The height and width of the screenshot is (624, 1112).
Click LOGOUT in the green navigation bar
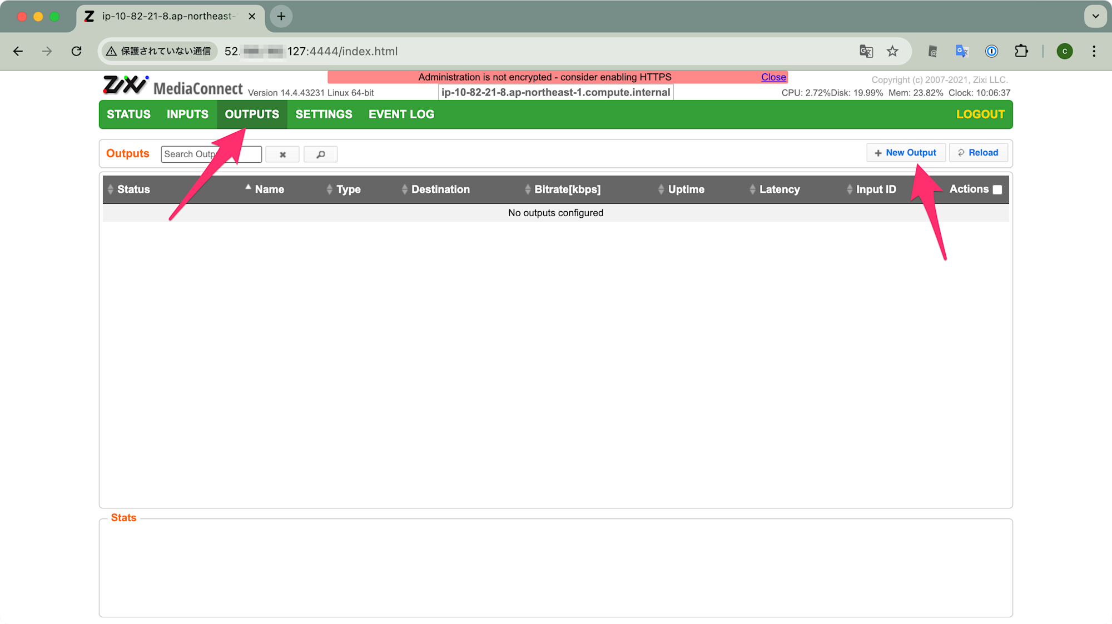click(x=980, y=114)
